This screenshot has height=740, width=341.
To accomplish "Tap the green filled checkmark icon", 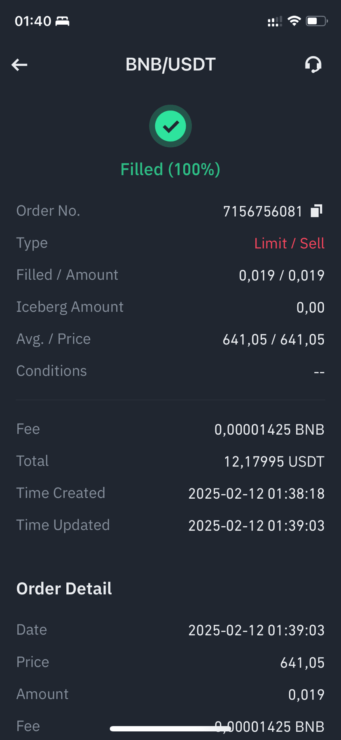I will [x=170, y=126].
